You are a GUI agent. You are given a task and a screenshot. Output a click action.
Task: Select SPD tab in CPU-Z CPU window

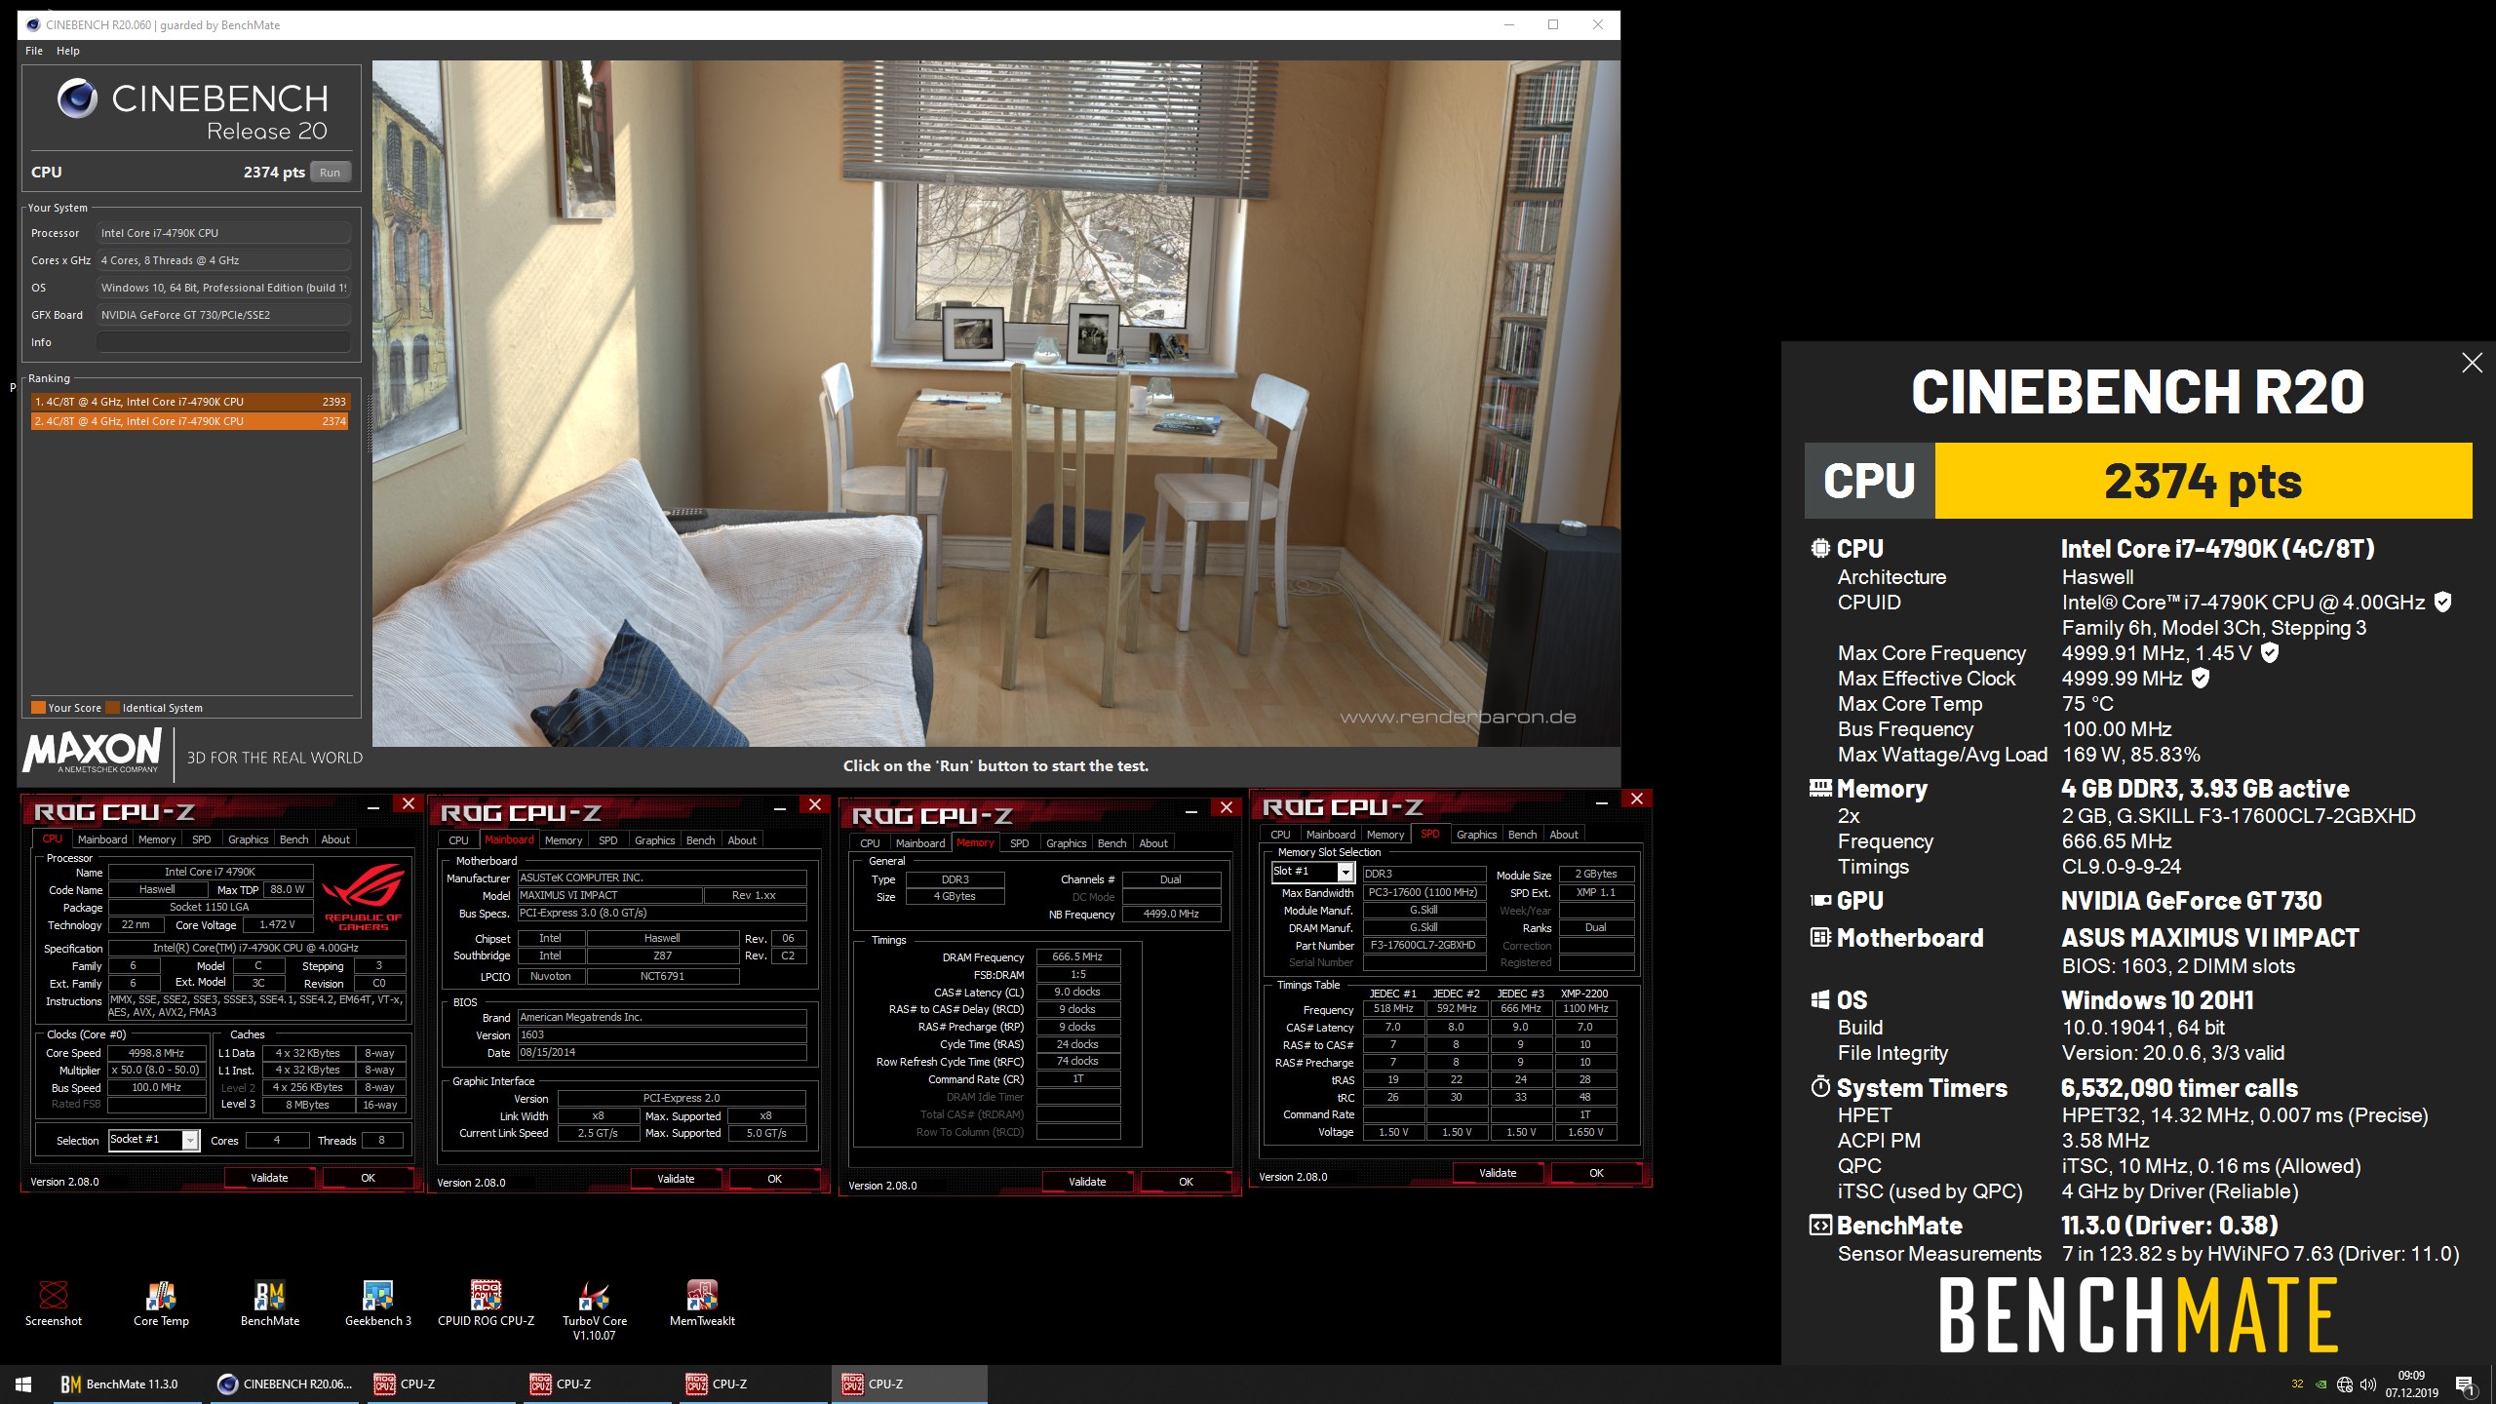point(201,839)
